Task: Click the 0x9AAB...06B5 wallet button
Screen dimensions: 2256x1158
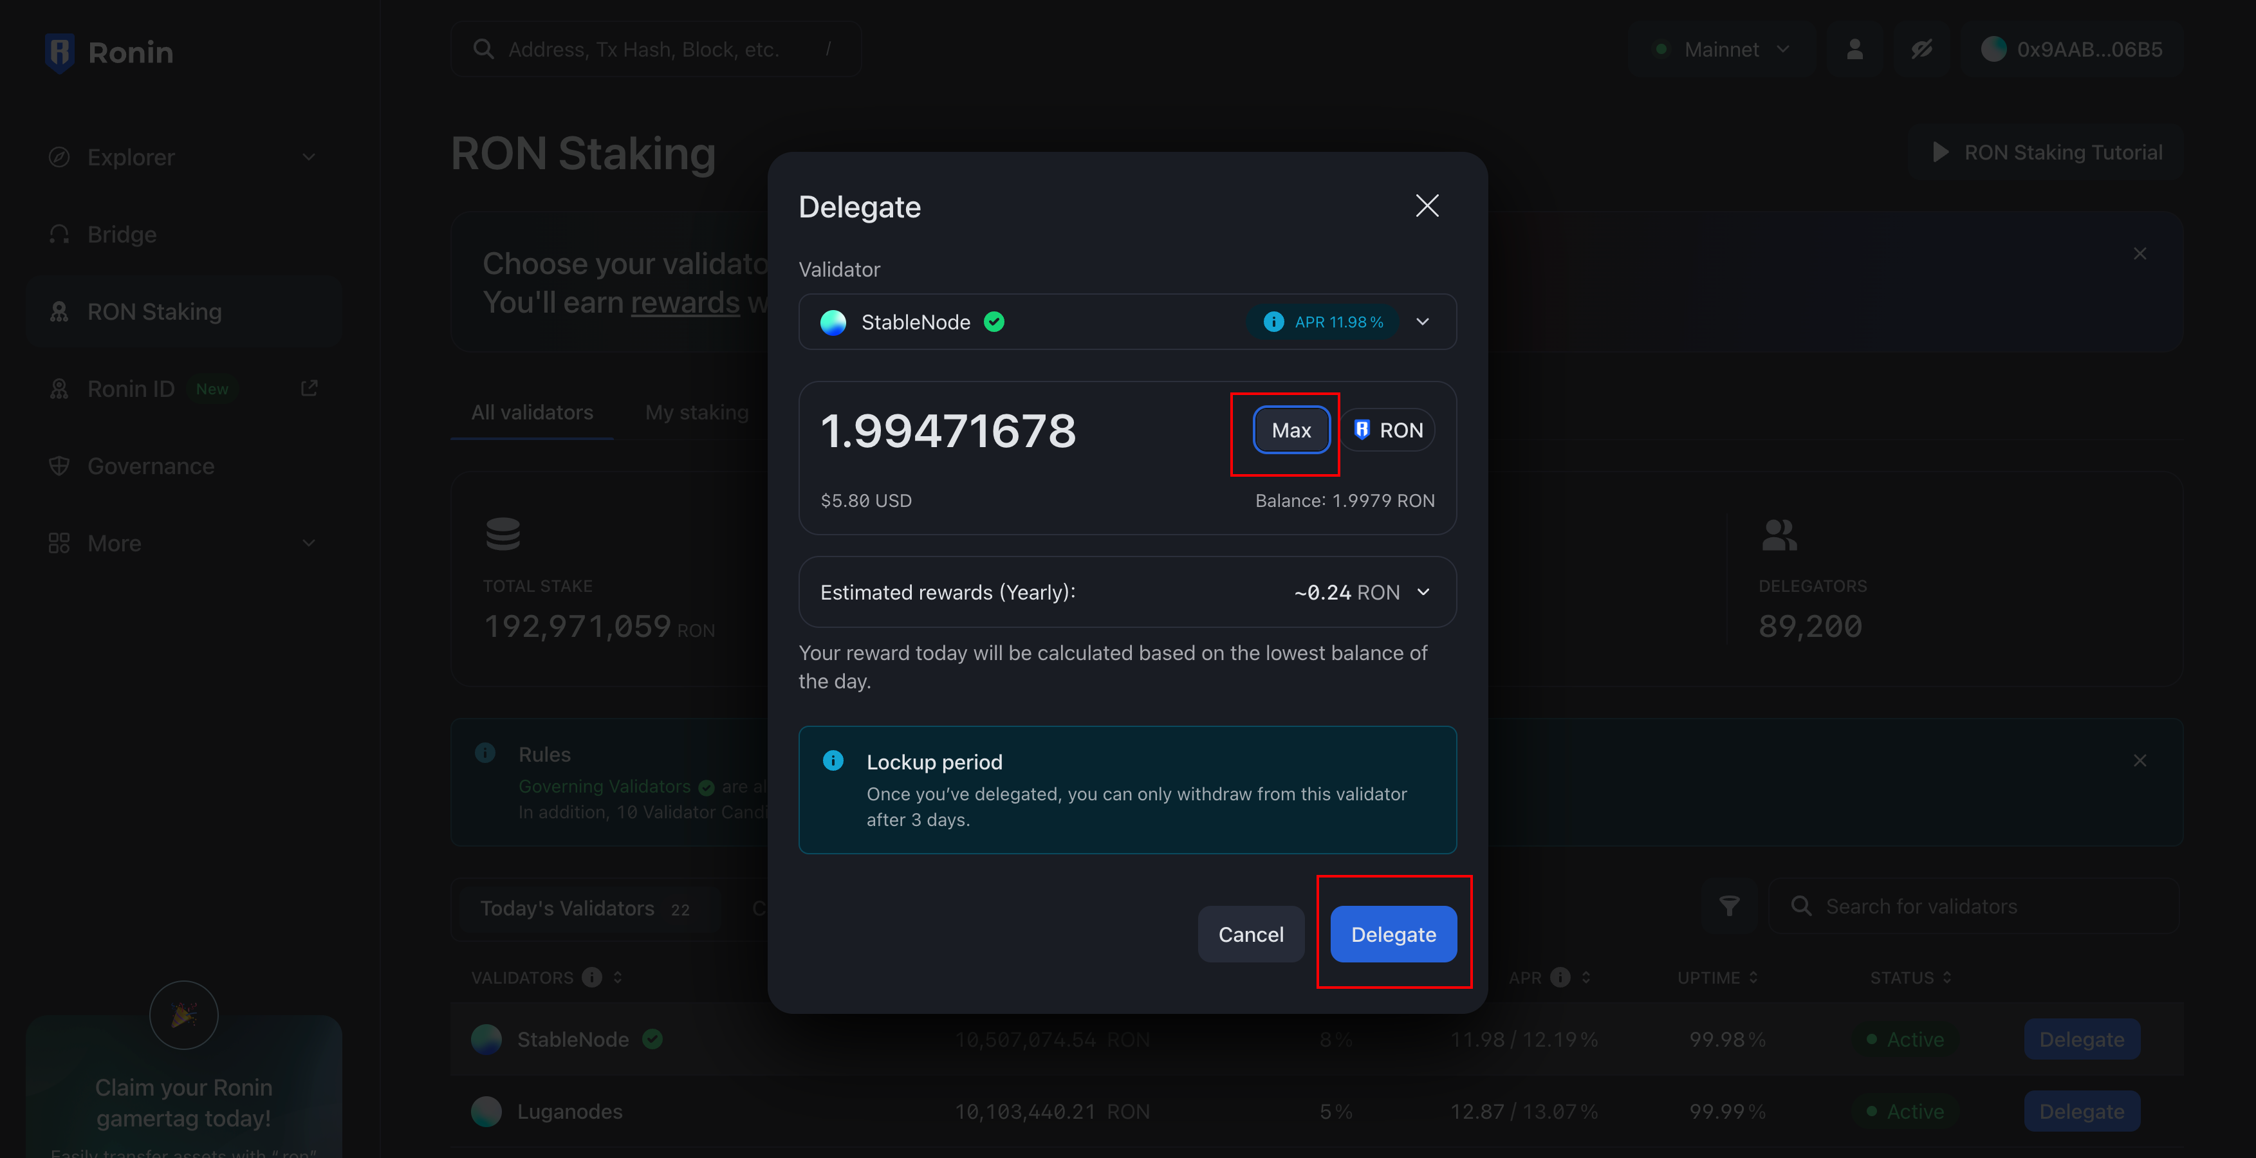Action: (x=2071, y=49)
